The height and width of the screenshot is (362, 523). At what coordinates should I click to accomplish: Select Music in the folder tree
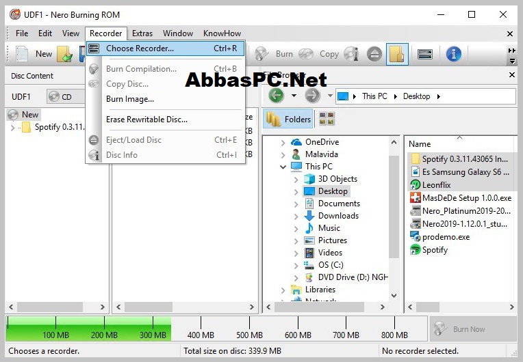[329, 228]
